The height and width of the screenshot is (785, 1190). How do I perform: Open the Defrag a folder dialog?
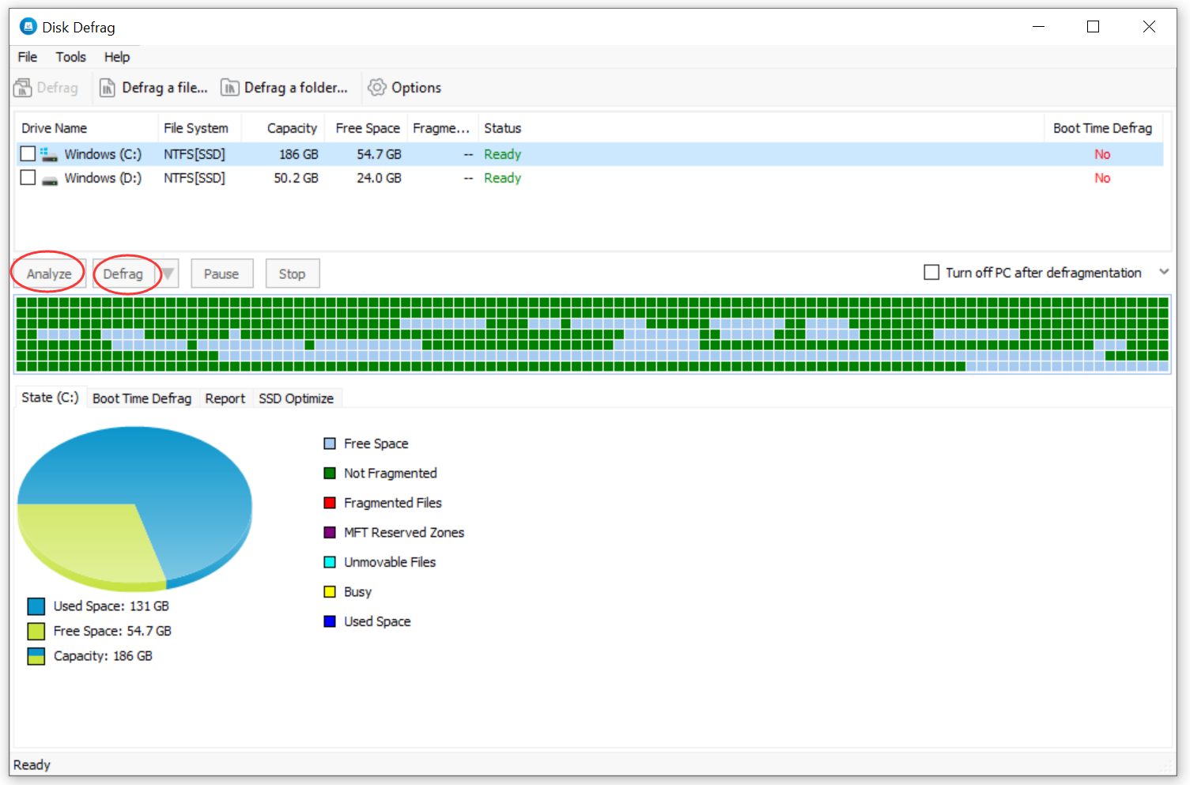[x=286, y=87]
